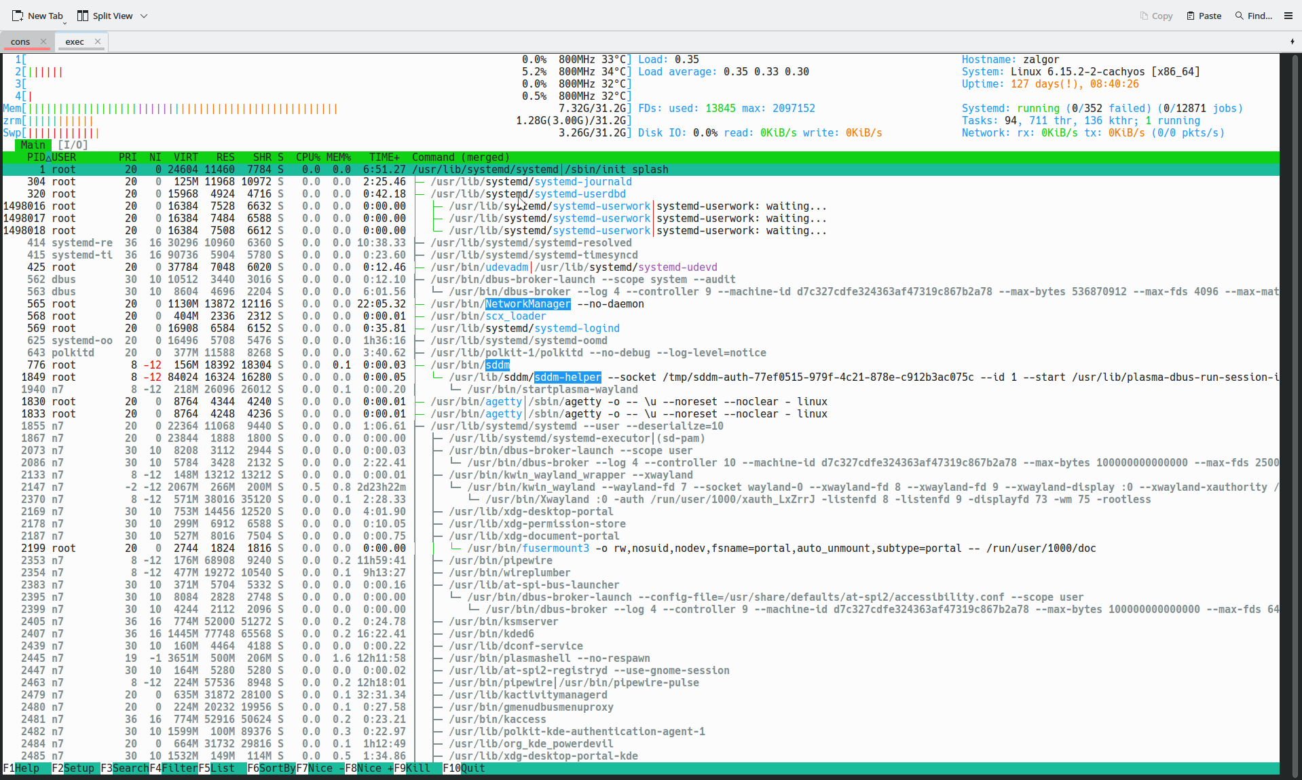Sort by the MEM% column header
The width and height of the screenshot is (1302, 780).
point(339,157)
